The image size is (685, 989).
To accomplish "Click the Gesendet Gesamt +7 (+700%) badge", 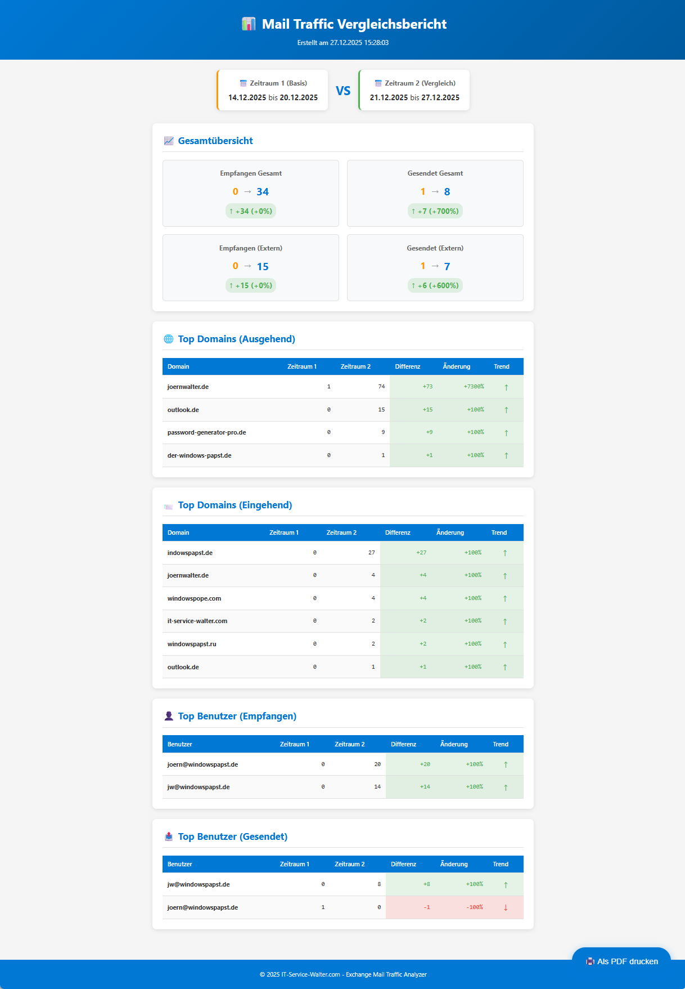I will pyautogui.click(x=435, y=211).
